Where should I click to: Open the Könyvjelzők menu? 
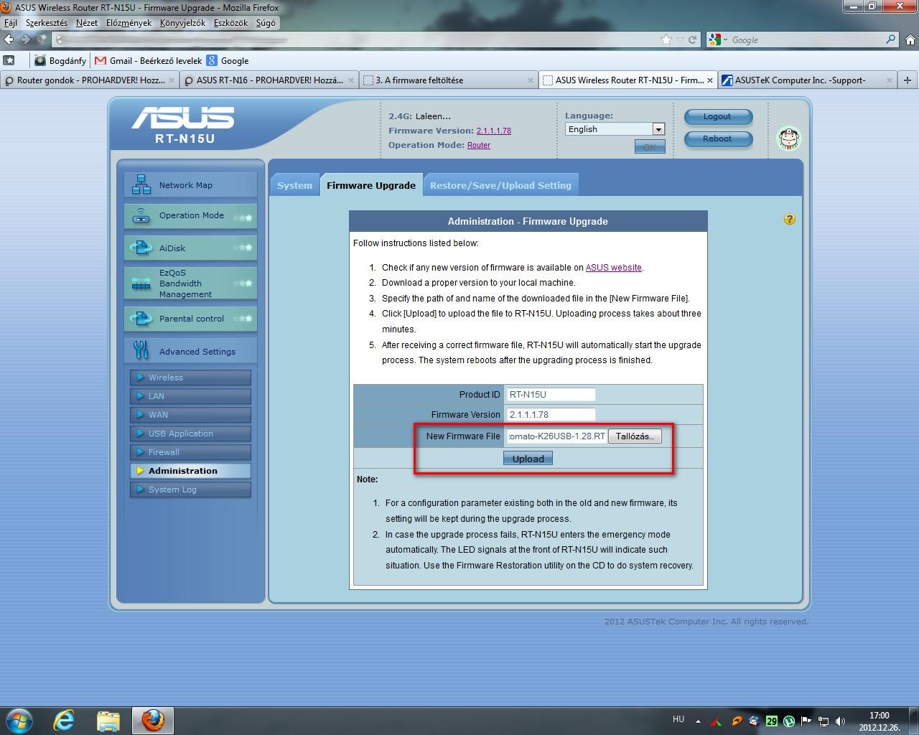(182, 23)
